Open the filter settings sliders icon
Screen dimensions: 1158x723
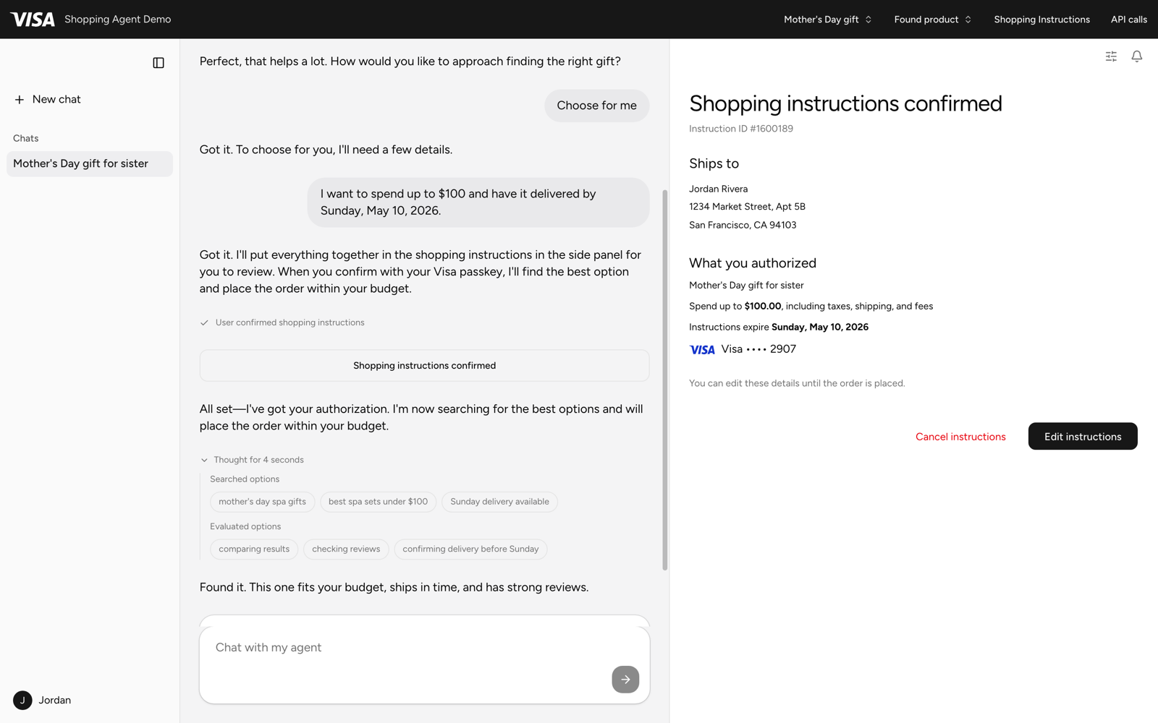coord(1111,56)
